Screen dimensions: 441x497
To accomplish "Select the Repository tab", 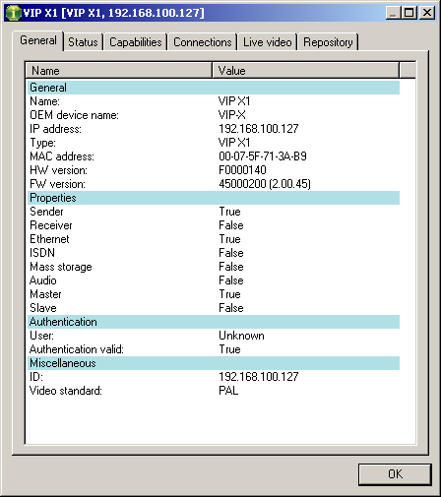I will 328,42.
